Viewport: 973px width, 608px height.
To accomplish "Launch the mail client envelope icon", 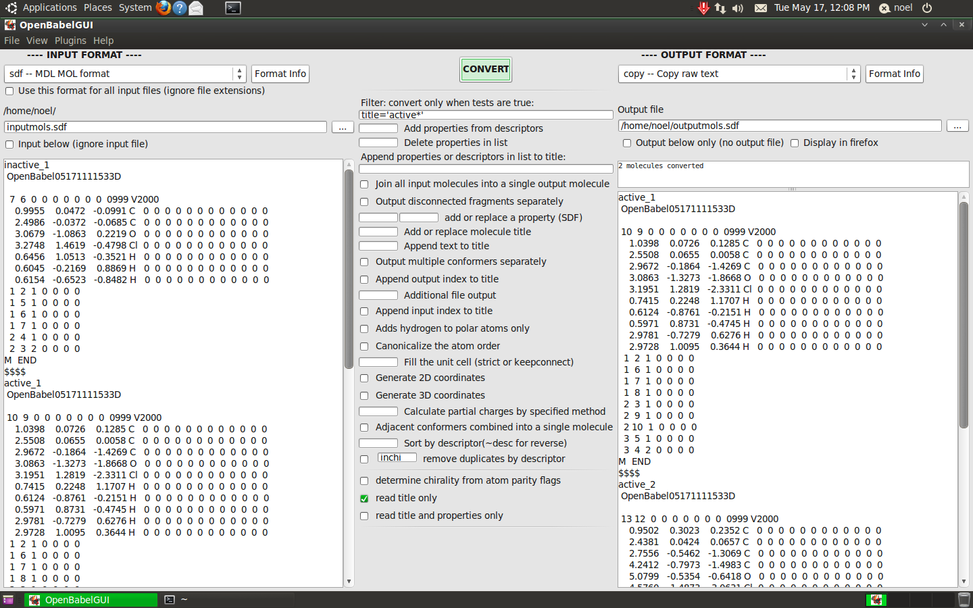I will coord(196,7).
